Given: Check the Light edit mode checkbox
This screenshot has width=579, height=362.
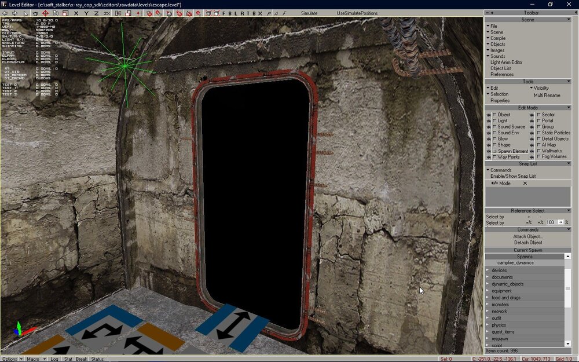Looking at the screenshot, I should [494, 120].
